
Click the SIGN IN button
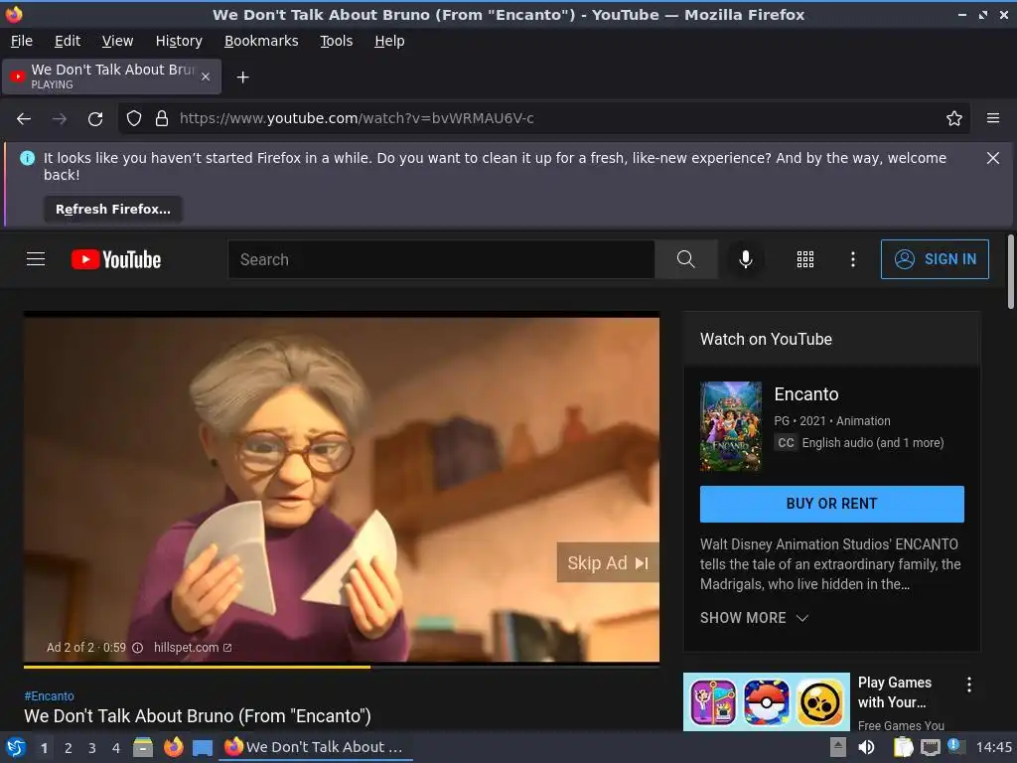[935, 259]
